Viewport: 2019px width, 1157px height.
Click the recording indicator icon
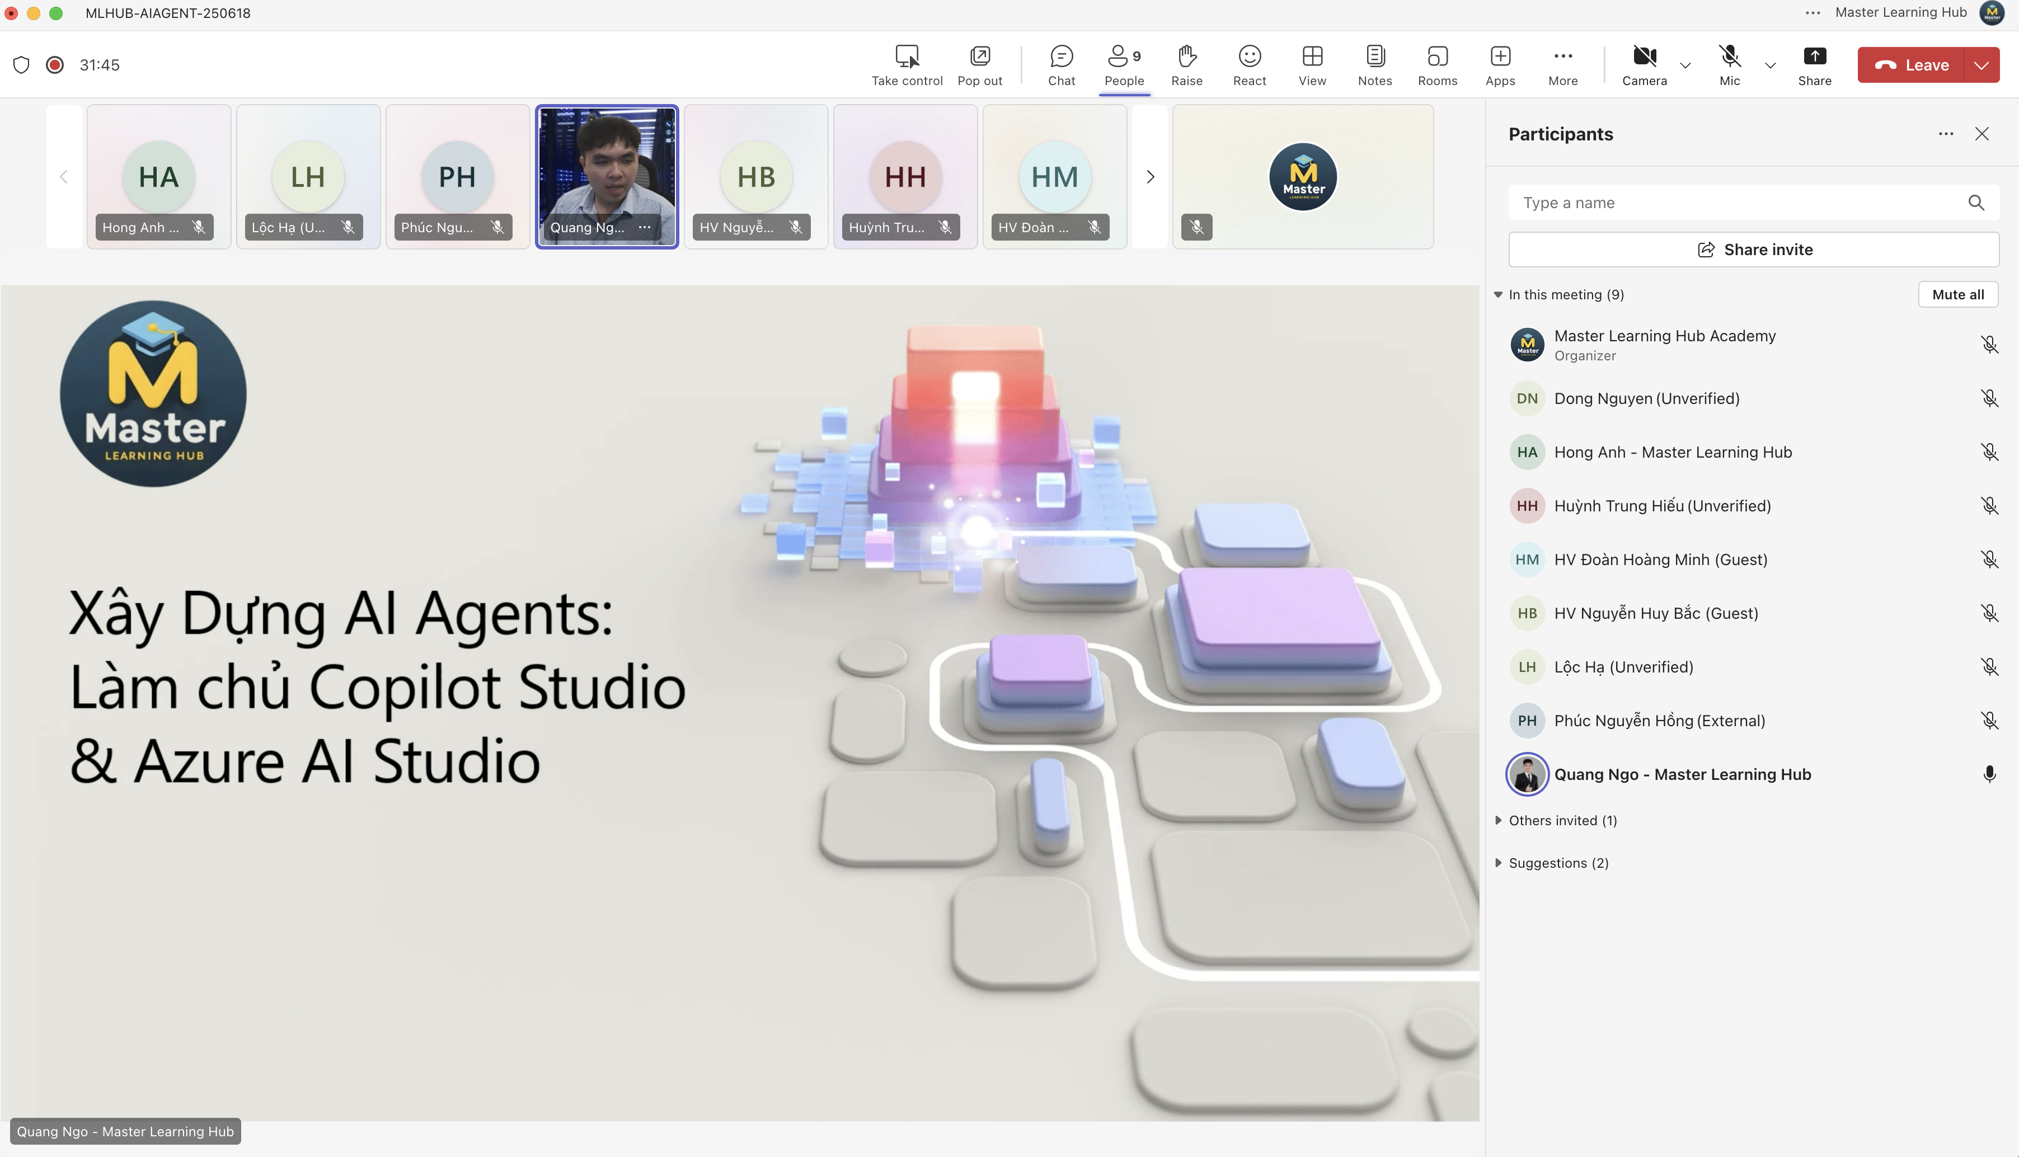click(x=55, y=64)
